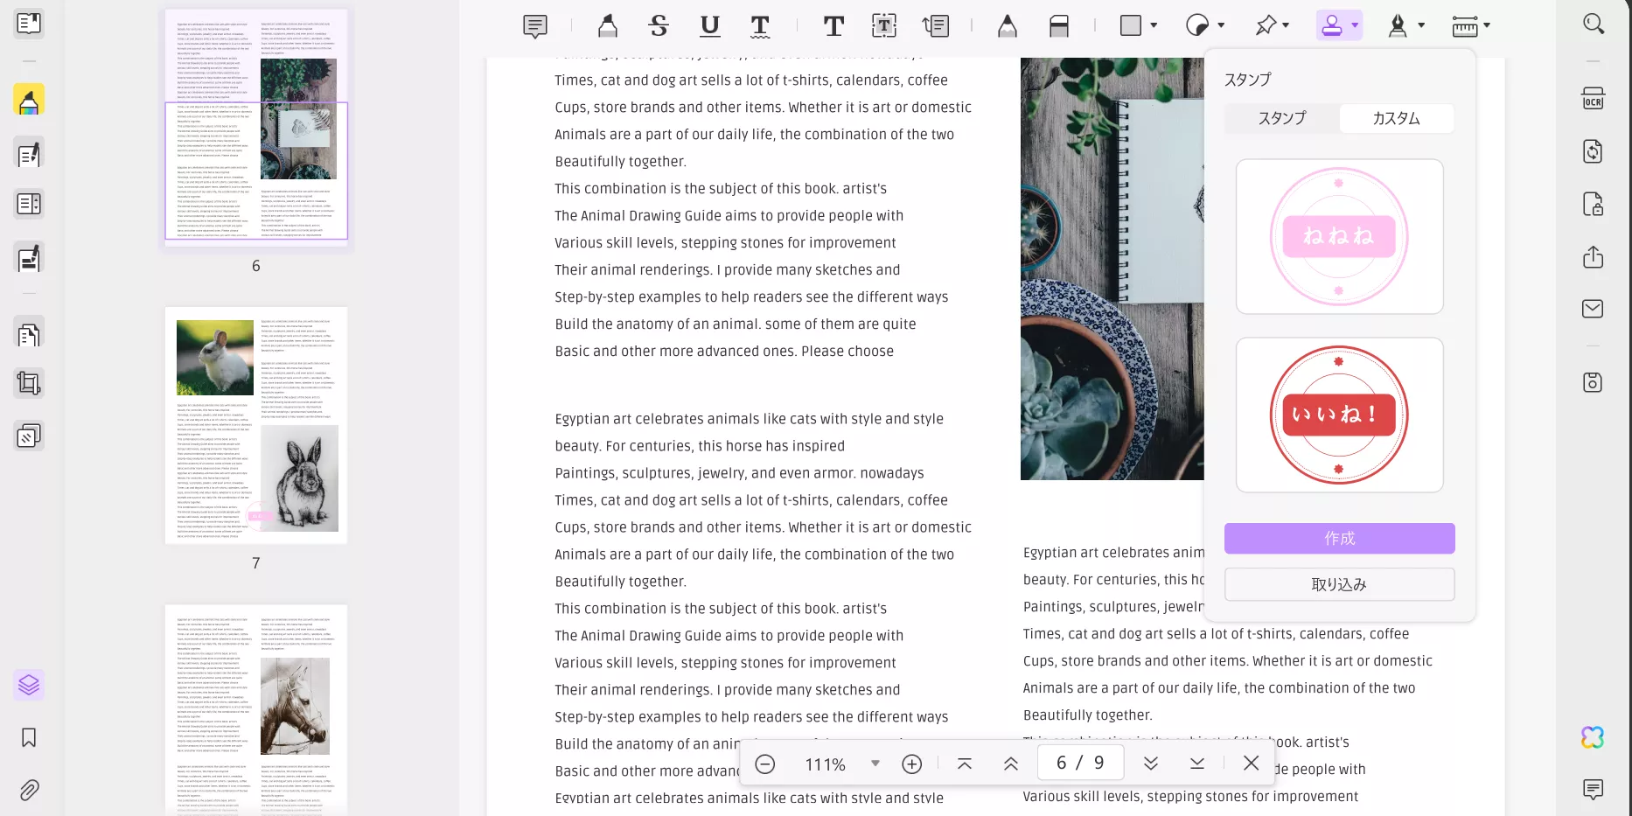
Task: Open page 7 thumbnail with rabbit
Action: coord(256,425)
